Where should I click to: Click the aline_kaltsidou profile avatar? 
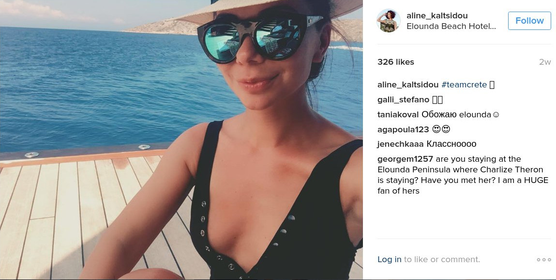coord(388,20)
